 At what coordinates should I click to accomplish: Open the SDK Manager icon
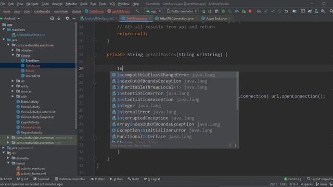click(323, 11)
